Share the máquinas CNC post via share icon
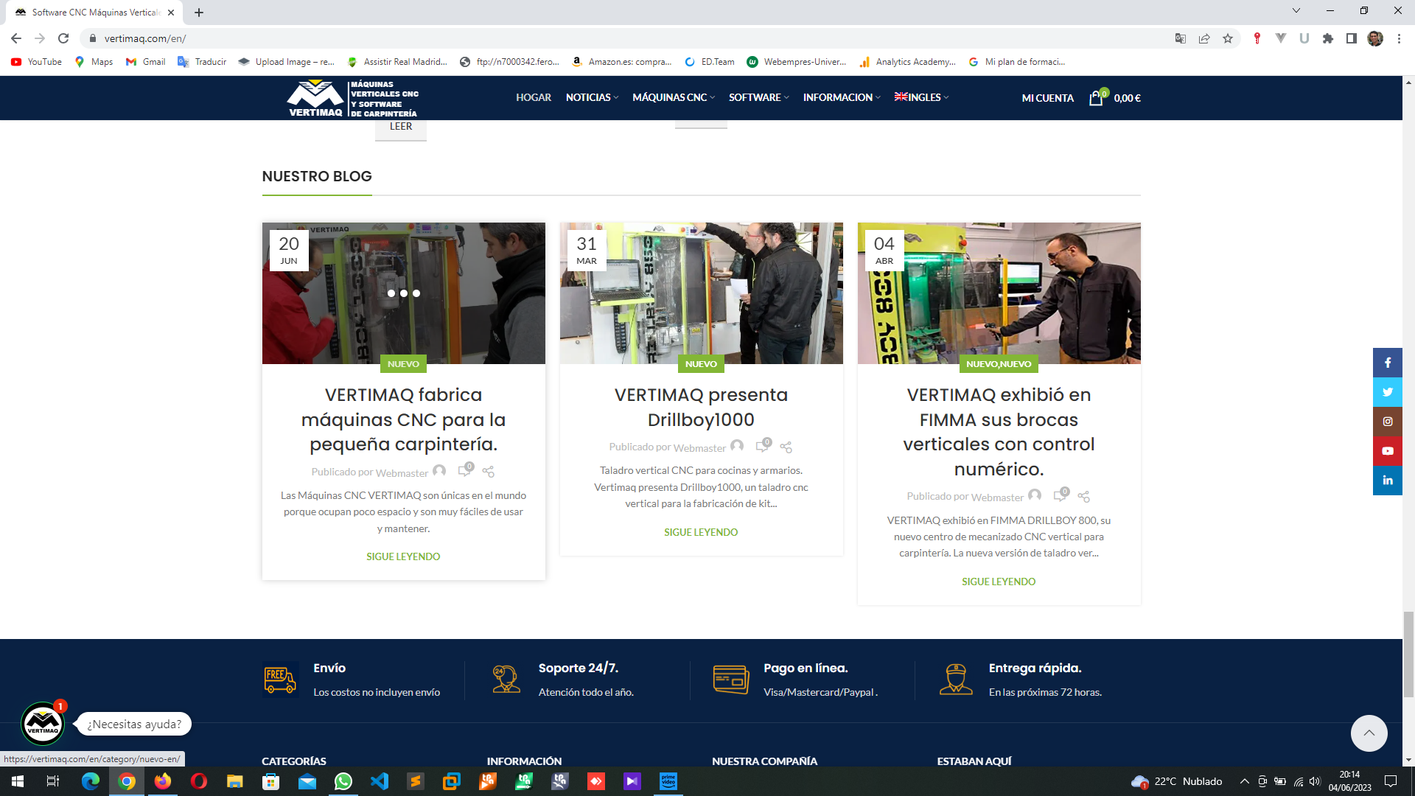Image resolution: width=1415 pixels, height=796 pixels. pyautogui.click(x=488, y=472)
